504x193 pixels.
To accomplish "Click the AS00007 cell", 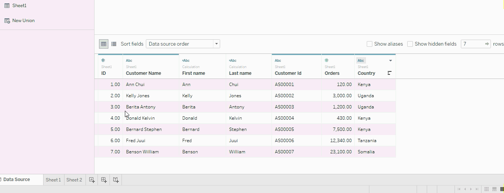I will 297,152.
